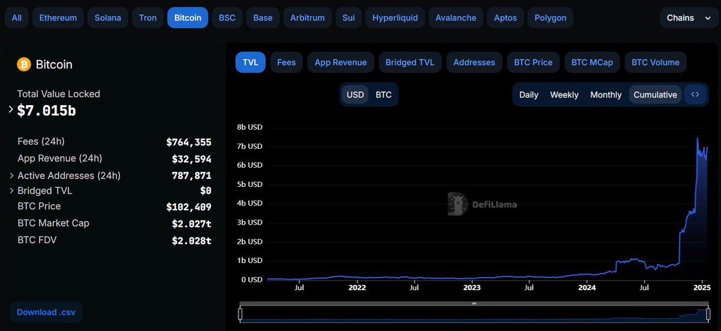Viewport: 721px width, 331px height.
Task: Show the BTC Price chart metric
Action: 534,62
